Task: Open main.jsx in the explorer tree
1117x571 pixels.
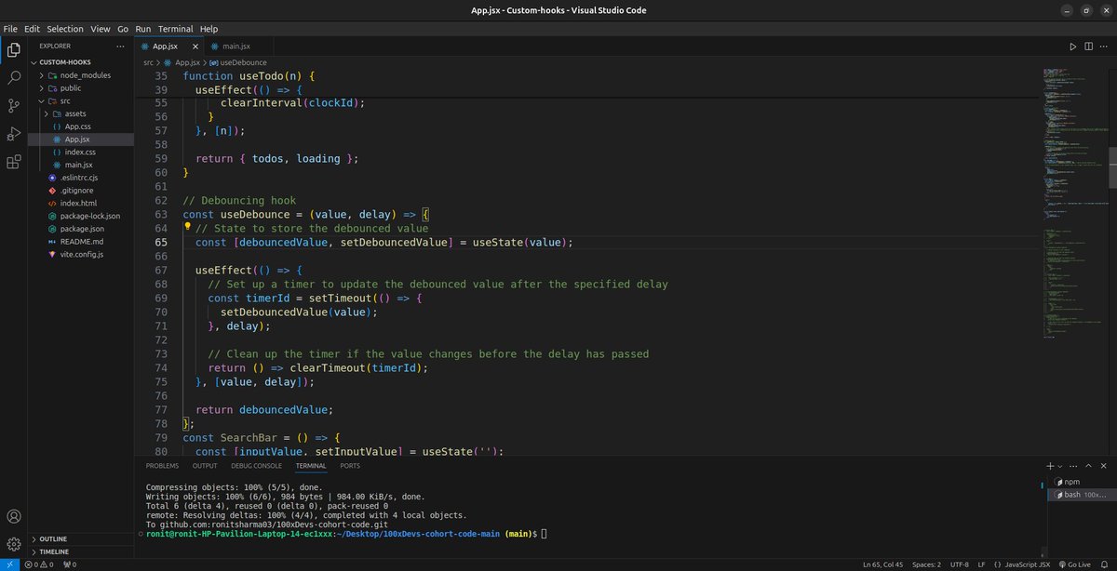Action: tap(79, 165)
